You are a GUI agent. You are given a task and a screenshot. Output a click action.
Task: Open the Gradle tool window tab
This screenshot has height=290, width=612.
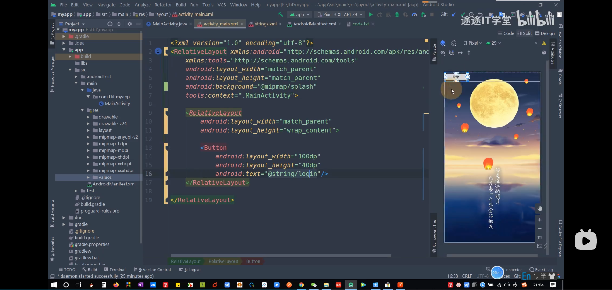(560, 76)
